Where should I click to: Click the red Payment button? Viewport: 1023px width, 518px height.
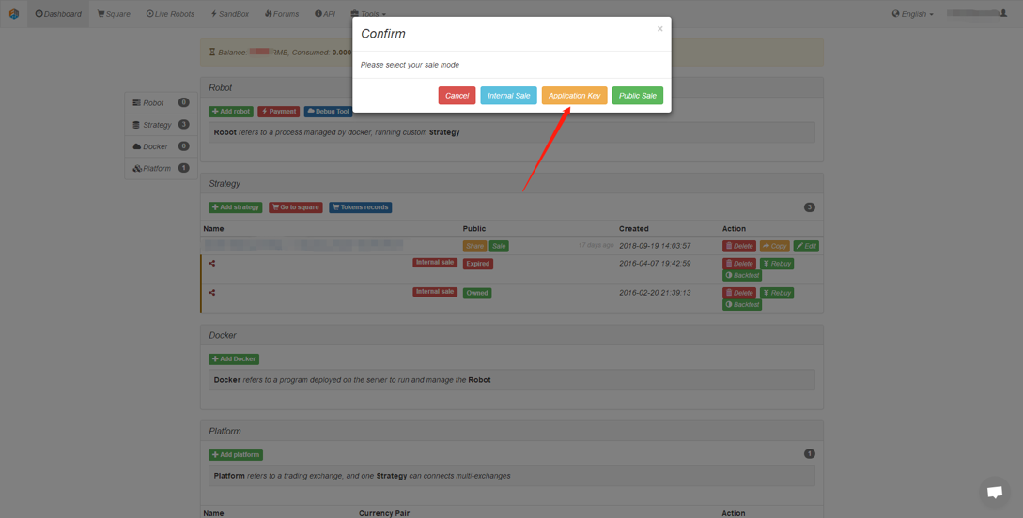coord(279,112)
